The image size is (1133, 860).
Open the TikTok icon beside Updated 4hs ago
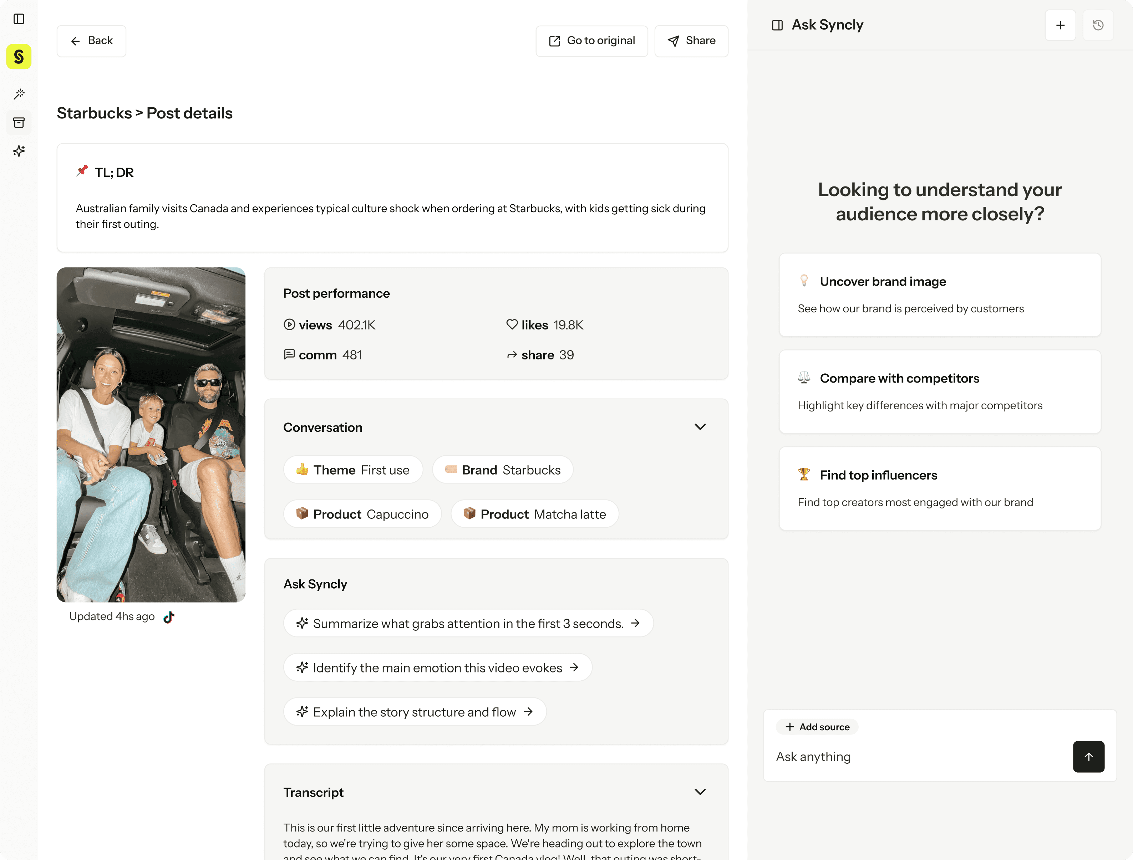pyautogui.click(x=169, y=617)
